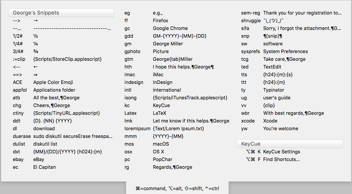Click the System Preferences snippet
This screenshot has width=352, height=194.
coord(285,52)
